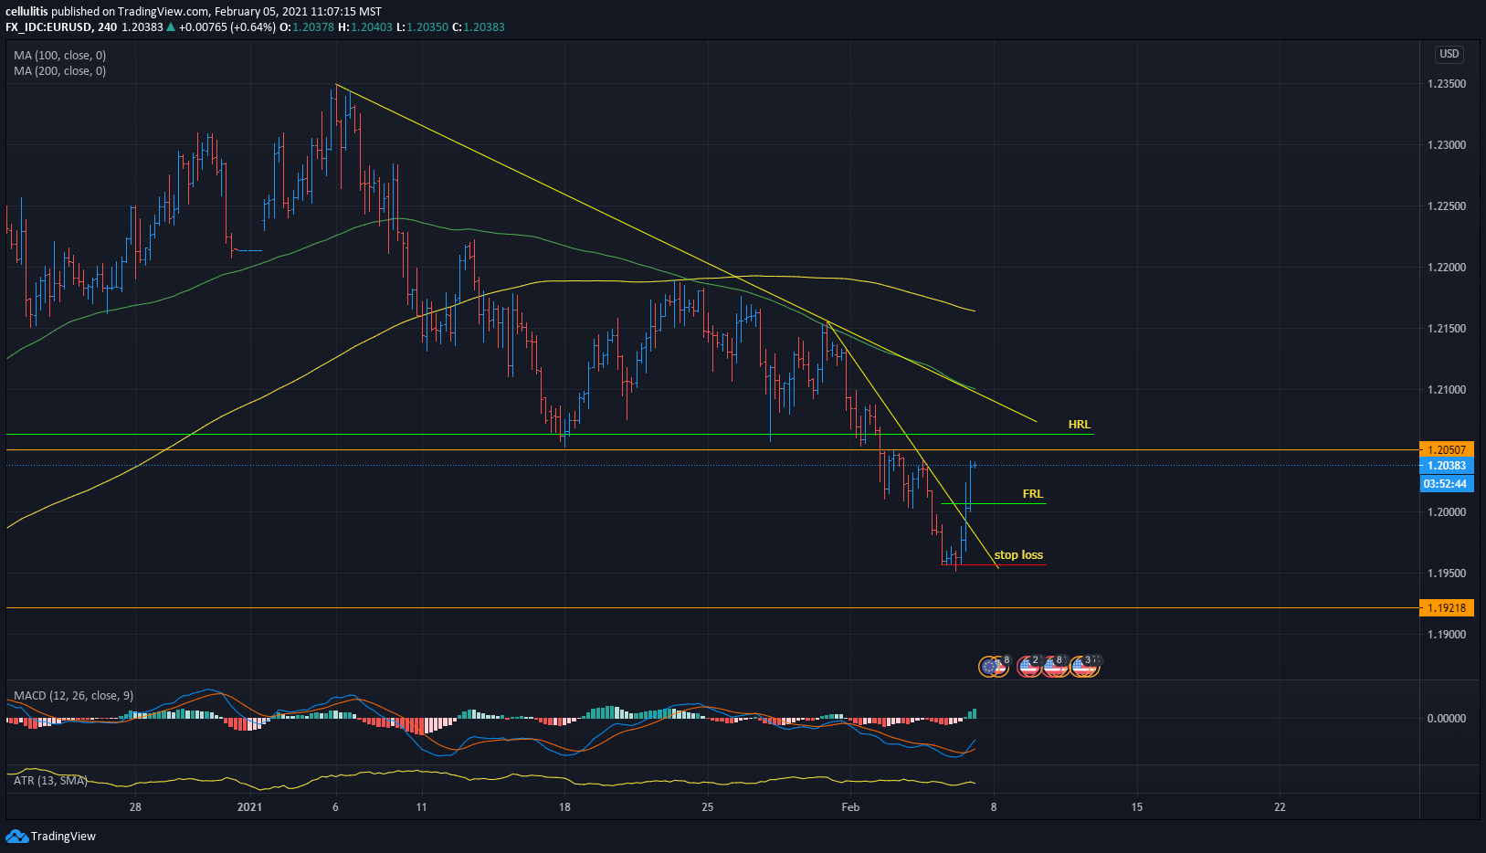Open the US flag event with badge 2
Viewport: 1486px width, 853px height.
(1029, 667)
